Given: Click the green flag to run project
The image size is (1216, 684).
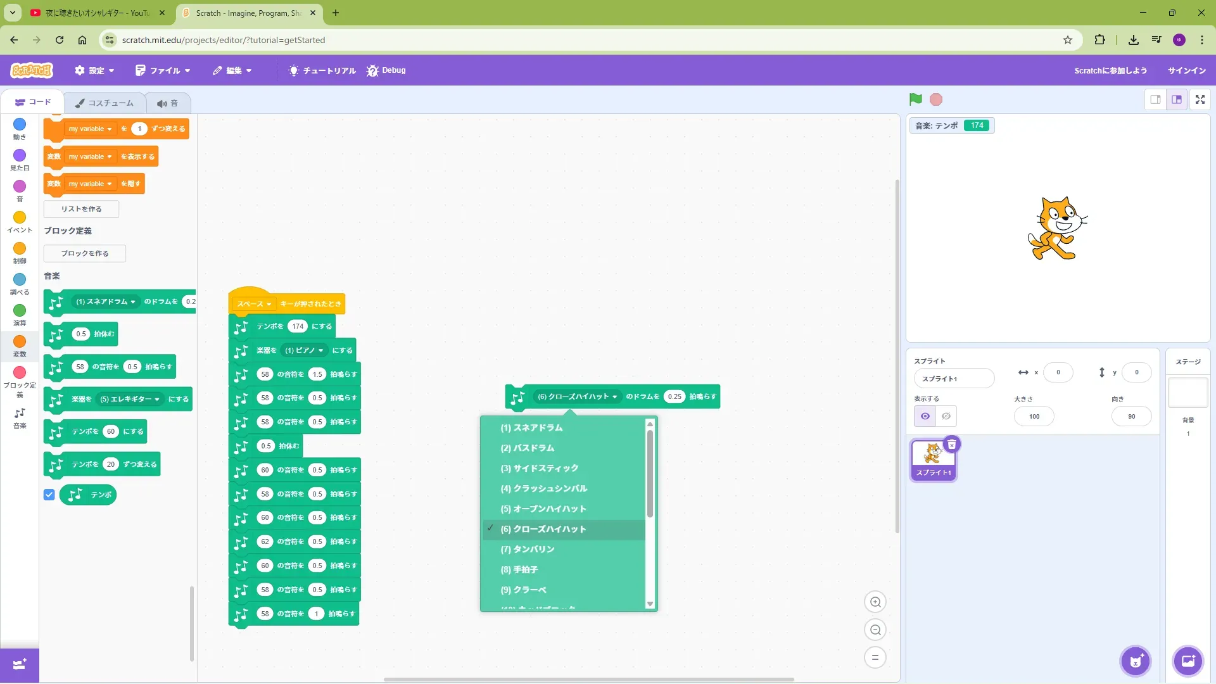Looking at the screenshot, I should (915, 99).
